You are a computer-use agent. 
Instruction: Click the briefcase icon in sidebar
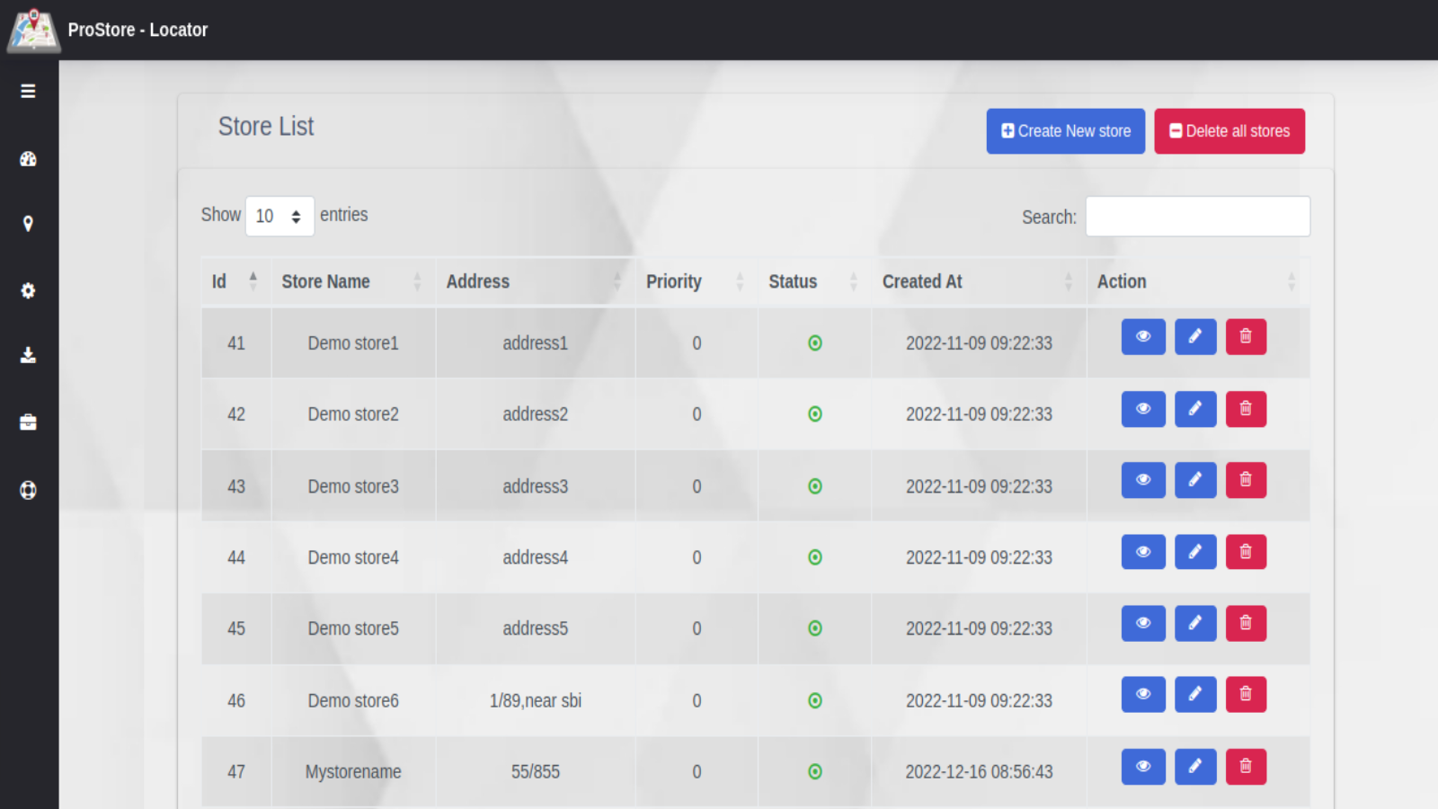pyautogui.click(x=28, y=422)
